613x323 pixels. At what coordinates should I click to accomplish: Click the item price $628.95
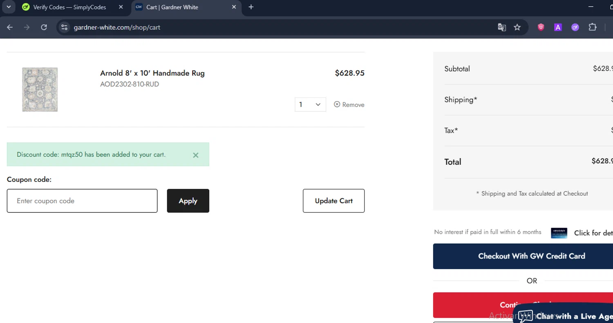coord(349,73)
